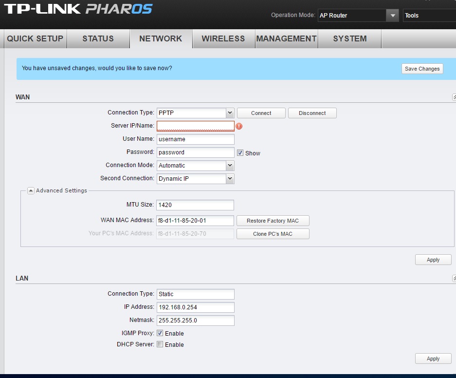
Task: Open the Connection Mode dropdown
Action: [230, 166]
